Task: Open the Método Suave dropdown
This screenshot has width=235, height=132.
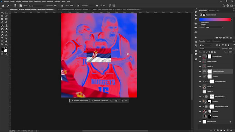Action: tap(214, 27)
